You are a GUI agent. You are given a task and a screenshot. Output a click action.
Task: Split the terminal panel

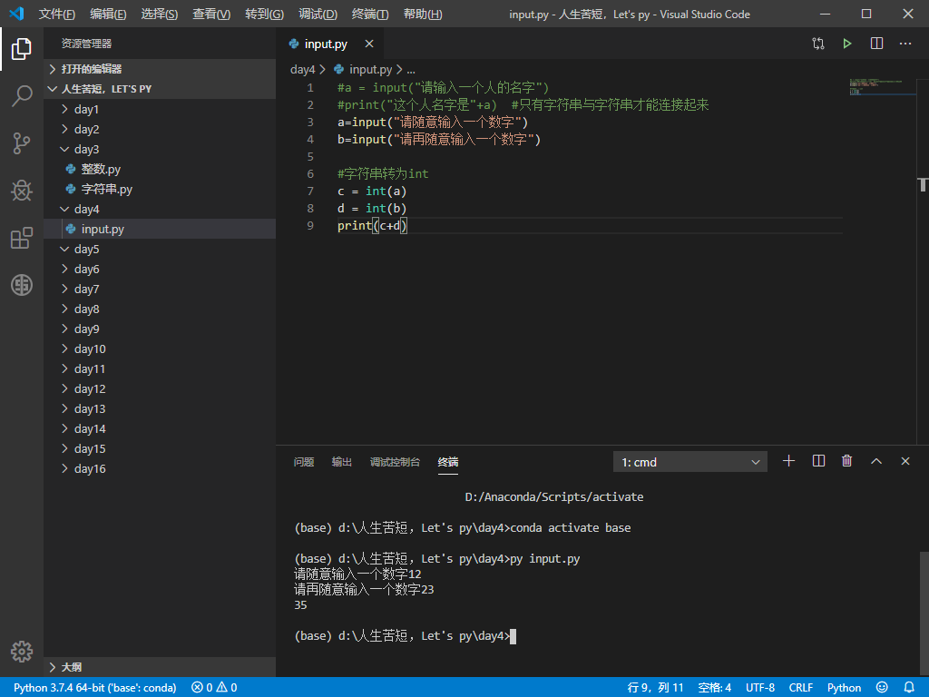818,461
